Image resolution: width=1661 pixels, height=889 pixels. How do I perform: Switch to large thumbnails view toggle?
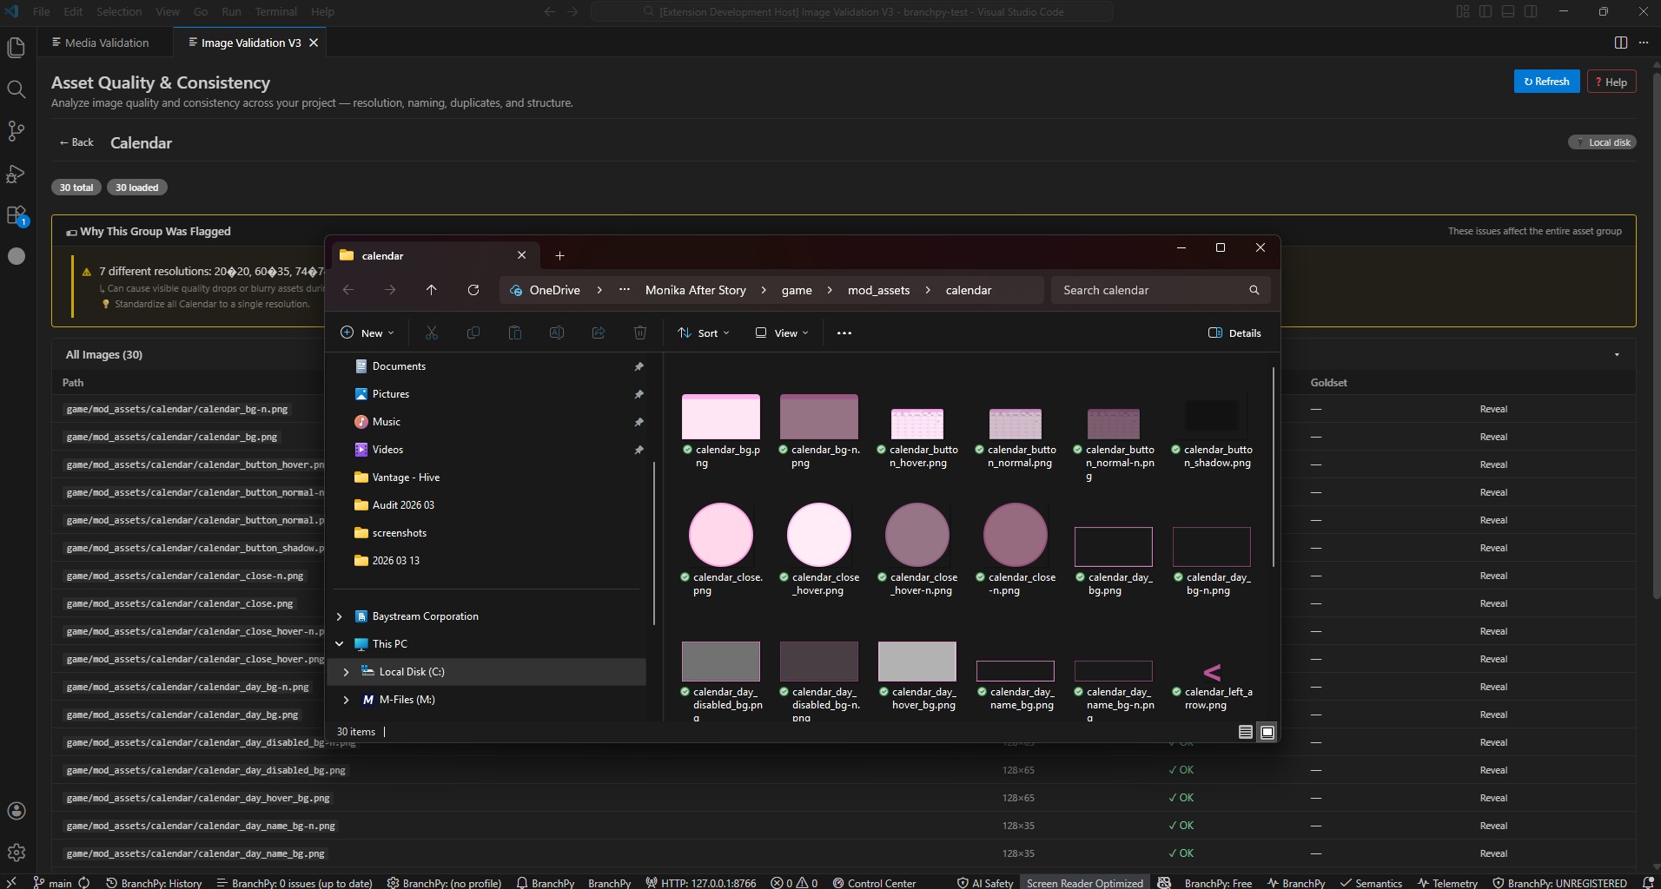click(1267, 732)
